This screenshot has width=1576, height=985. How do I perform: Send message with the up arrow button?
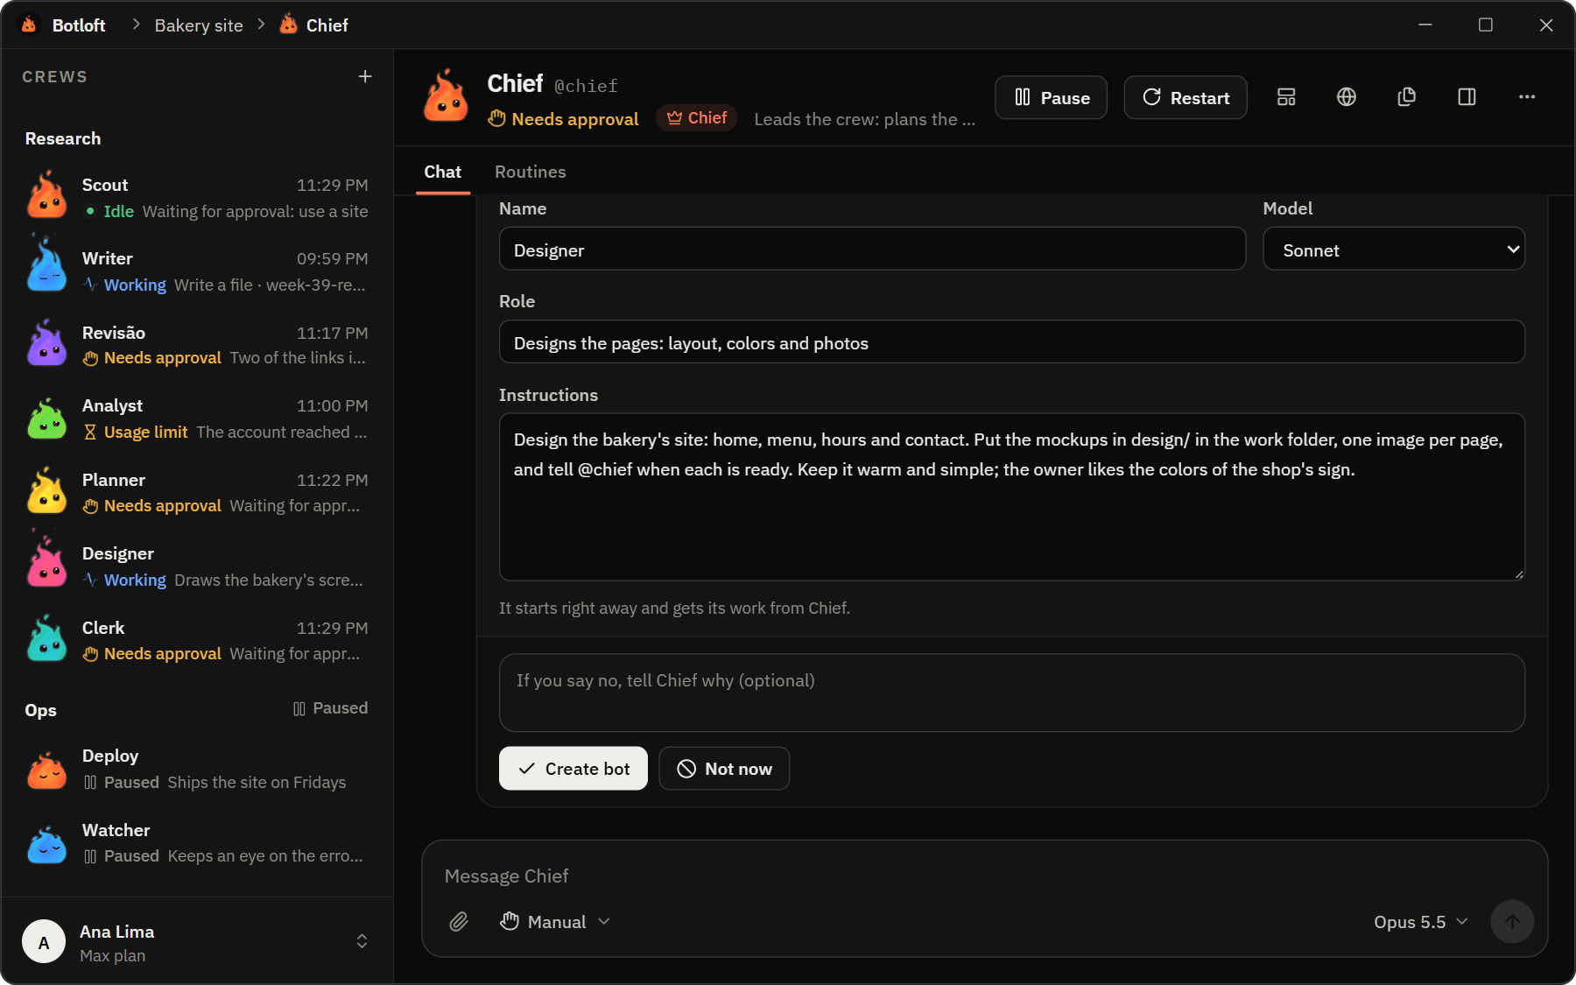pyautogui.click(x=1512, y=922)
